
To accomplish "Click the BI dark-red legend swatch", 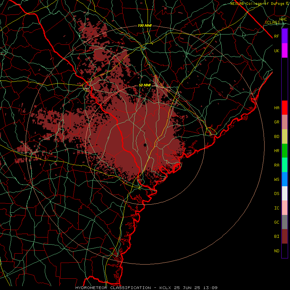I will (285, 237).
